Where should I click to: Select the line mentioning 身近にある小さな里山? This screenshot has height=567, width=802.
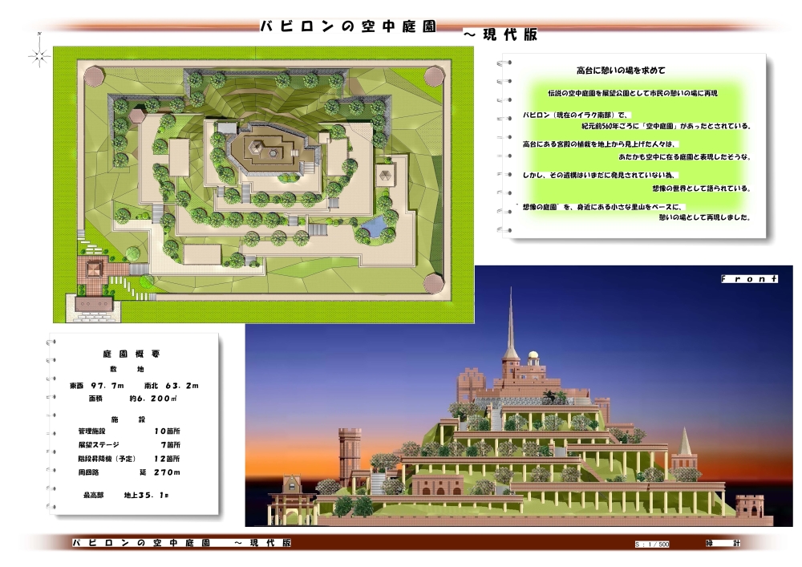click(x=602, y=207)
